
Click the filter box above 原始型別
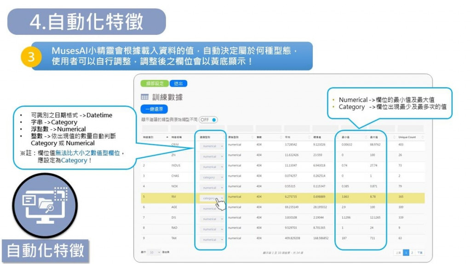click(240, 129)
